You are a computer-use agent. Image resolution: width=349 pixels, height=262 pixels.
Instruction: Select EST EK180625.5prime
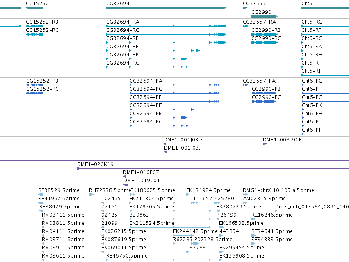point(153,190)
